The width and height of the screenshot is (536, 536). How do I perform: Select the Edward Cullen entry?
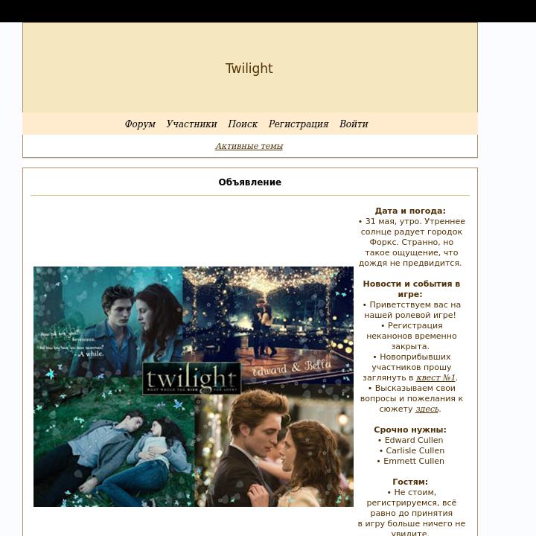[x=414, y=440]
